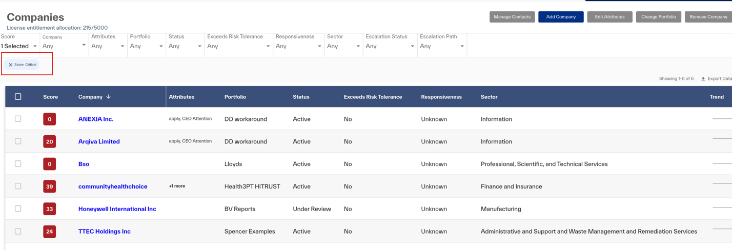Open the Escalation Status filter dropdown
Screen dimensions: 732x250
(x=390, y=47)
